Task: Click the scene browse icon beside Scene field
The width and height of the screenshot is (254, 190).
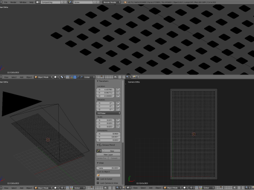Action: 70,2
